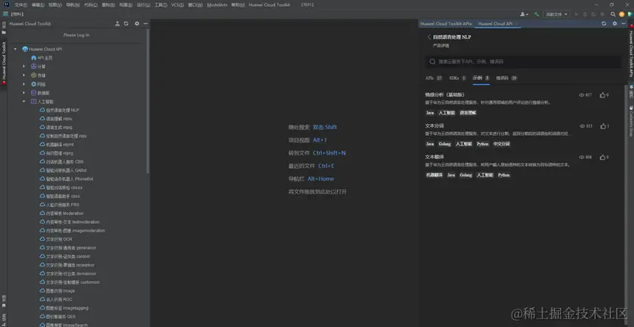The height and width of the screenshot is (327, 634).
Task: Click the AI (人工智能) category icon
Action: (34, 102)
